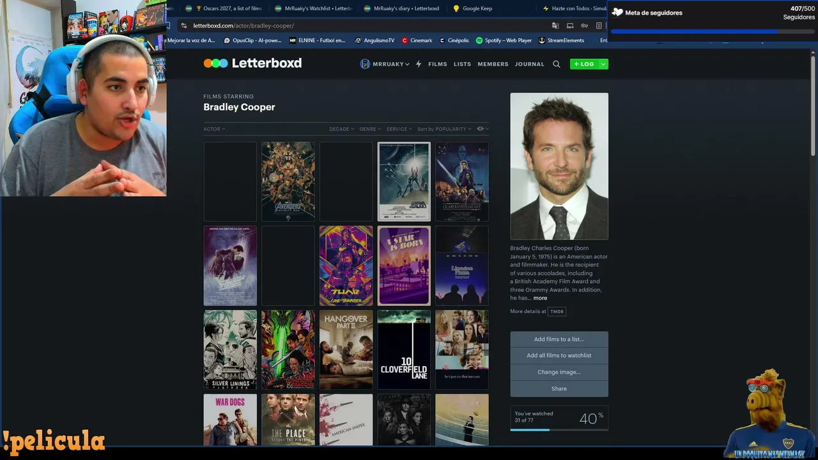This screenshot has height=460, width=818.
Task: Open the MEMBERS menu item
Action: [493, 64]
